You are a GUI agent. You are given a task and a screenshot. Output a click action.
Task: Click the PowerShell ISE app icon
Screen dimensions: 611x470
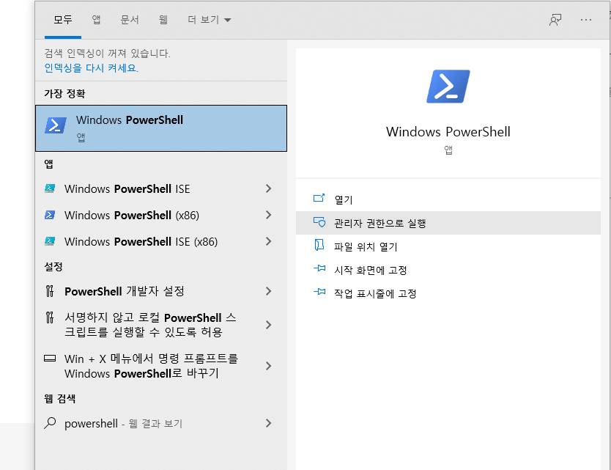(50, 188)
